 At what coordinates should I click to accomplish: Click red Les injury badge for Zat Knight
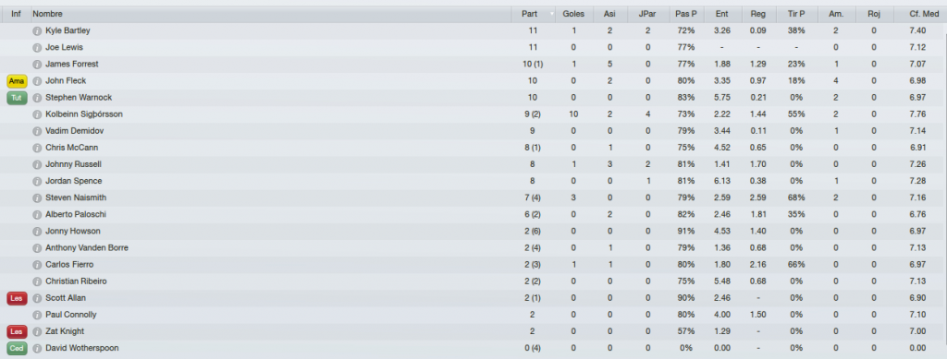coord(17,331)
